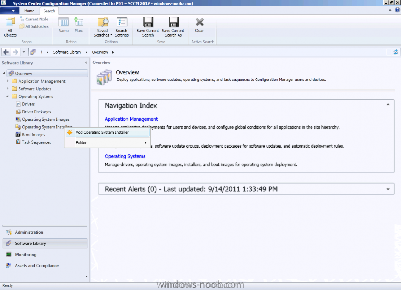Follow the Operating Systems link
This screenshot has height=290, width=401.
125,156
